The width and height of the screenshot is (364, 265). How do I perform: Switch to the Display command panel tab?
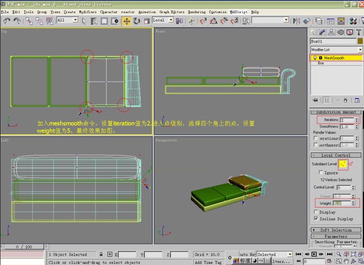point(350,32)
